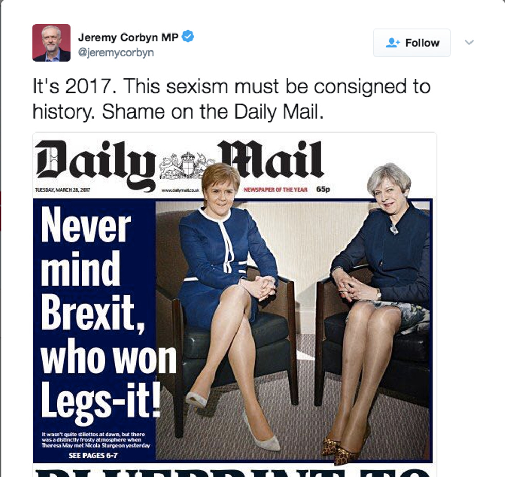Click the blue verified checkmark badge
Screen dimensions: 505x477
point(188,37)
